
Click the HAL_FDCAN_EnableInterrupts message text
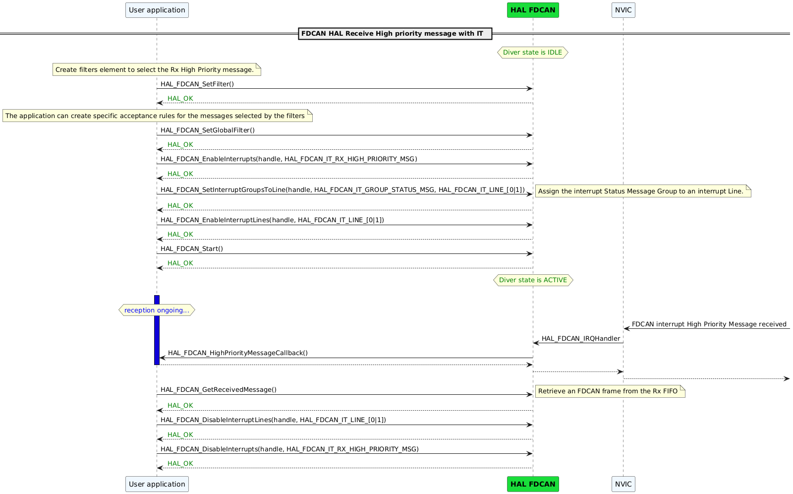288,159
